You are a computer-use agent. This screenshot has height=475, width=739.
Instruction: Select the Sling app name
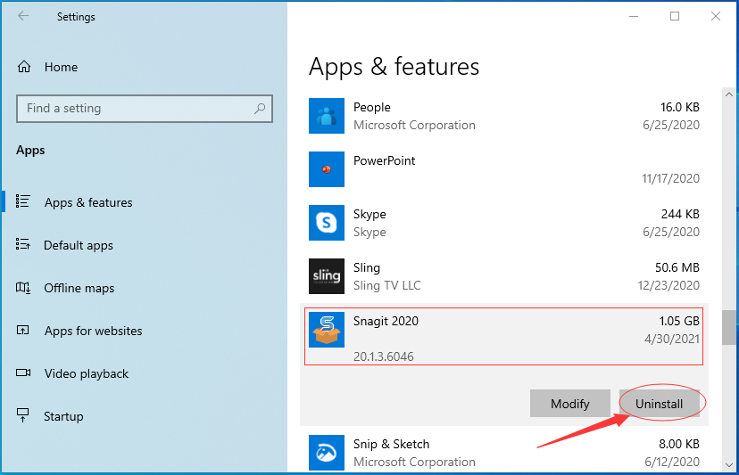tap(367, 268)
